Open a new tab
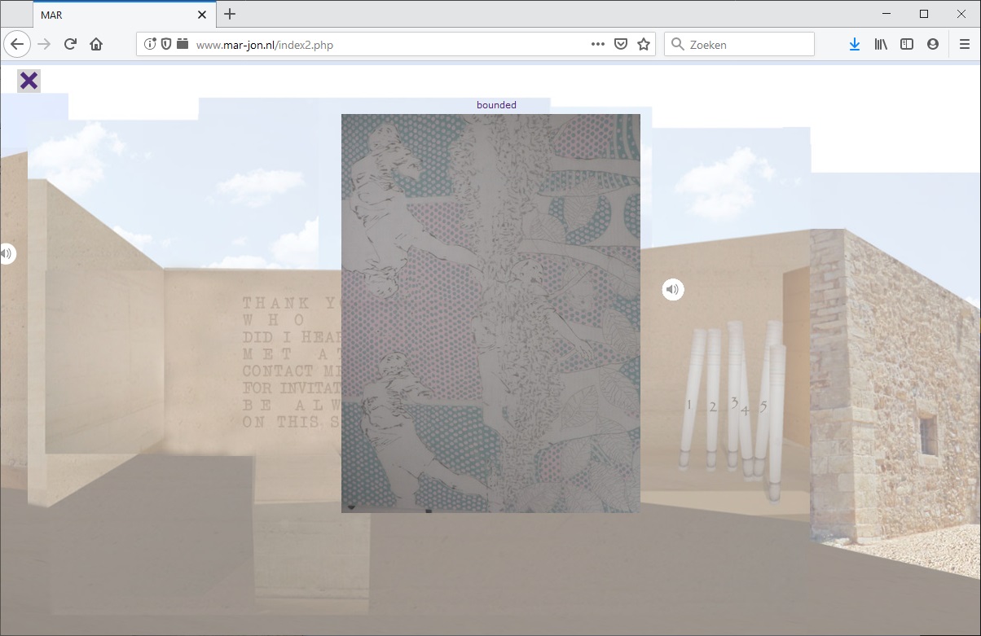The width and height of the screenshot is (981, 636). 230,14
